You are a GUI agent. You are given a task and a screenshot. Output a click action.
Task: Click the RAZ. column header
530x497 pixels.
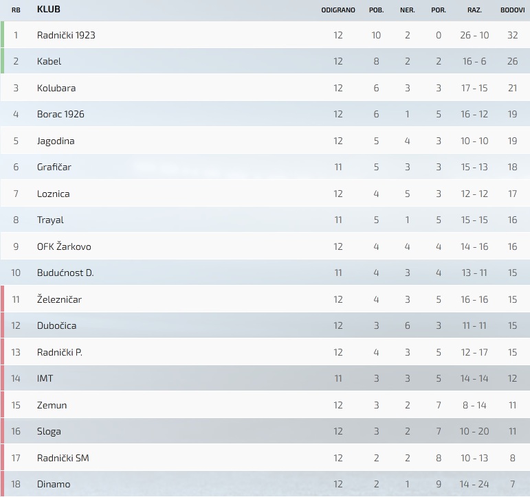(x=474, y=10)
